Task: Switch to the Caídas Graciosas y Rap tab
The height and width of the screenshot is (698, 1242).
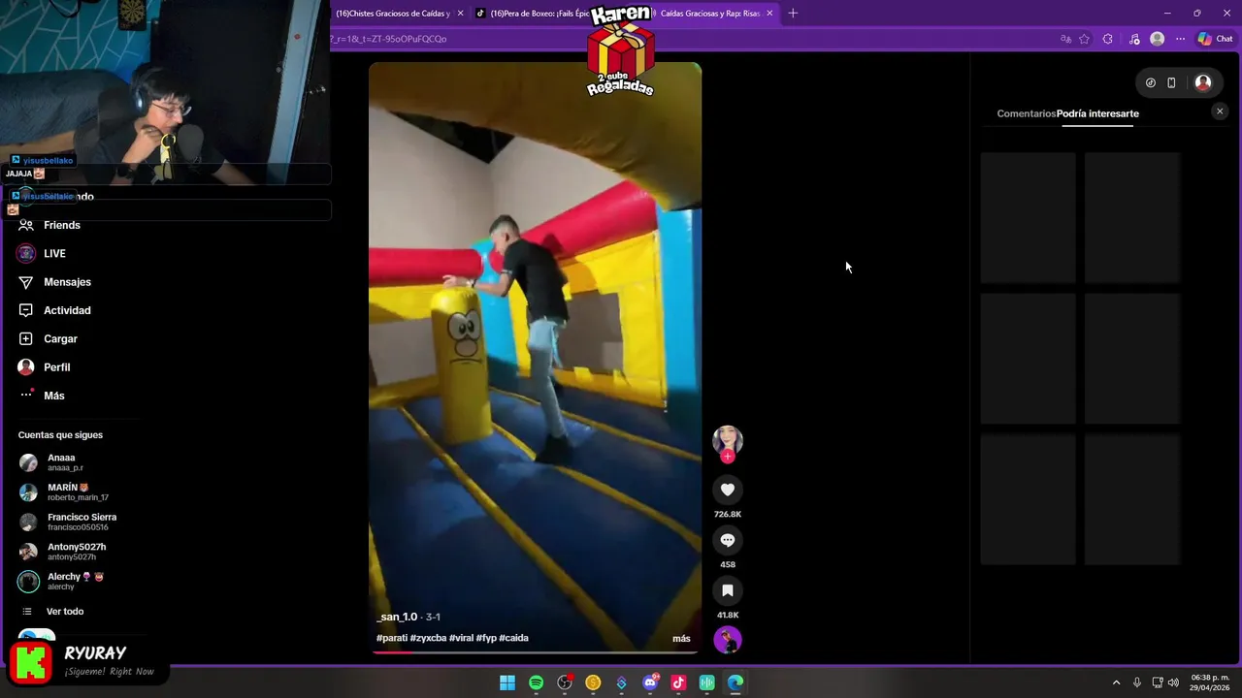Action: pos(708,13)
